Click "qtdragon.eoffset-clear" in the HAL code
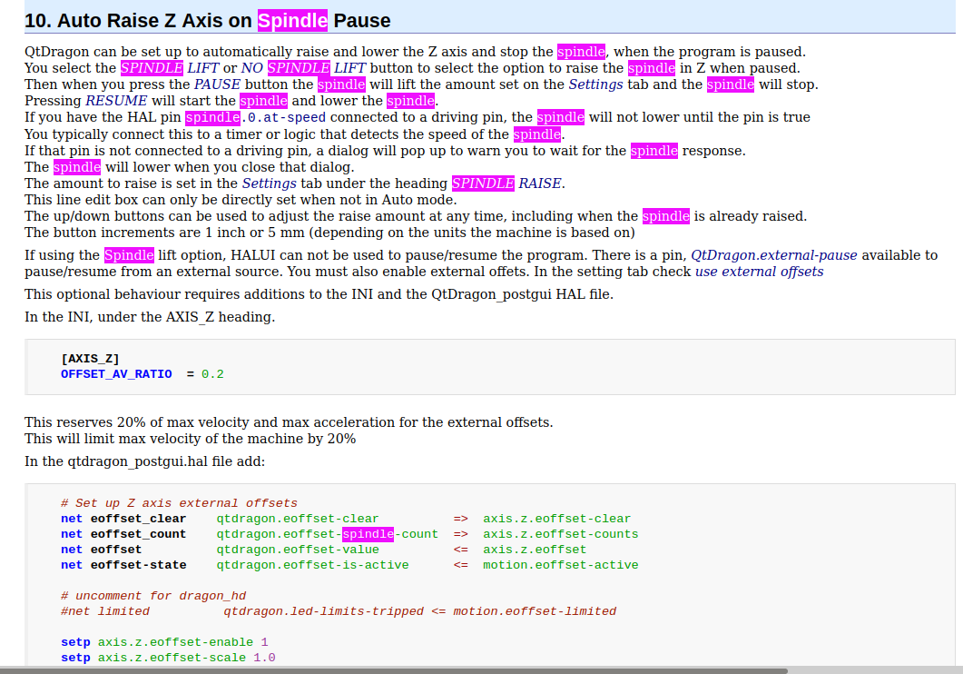The image size is (963, 674). coord(298,519)
